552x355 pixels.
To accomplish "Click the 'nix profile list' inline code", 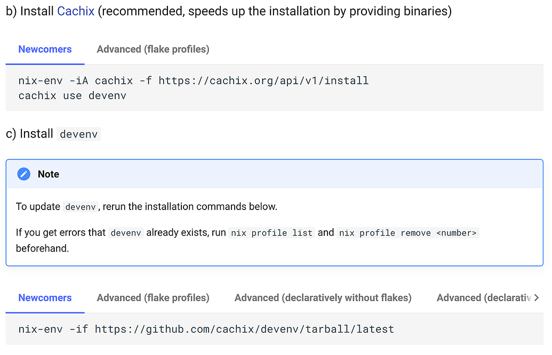I will 272,233.
